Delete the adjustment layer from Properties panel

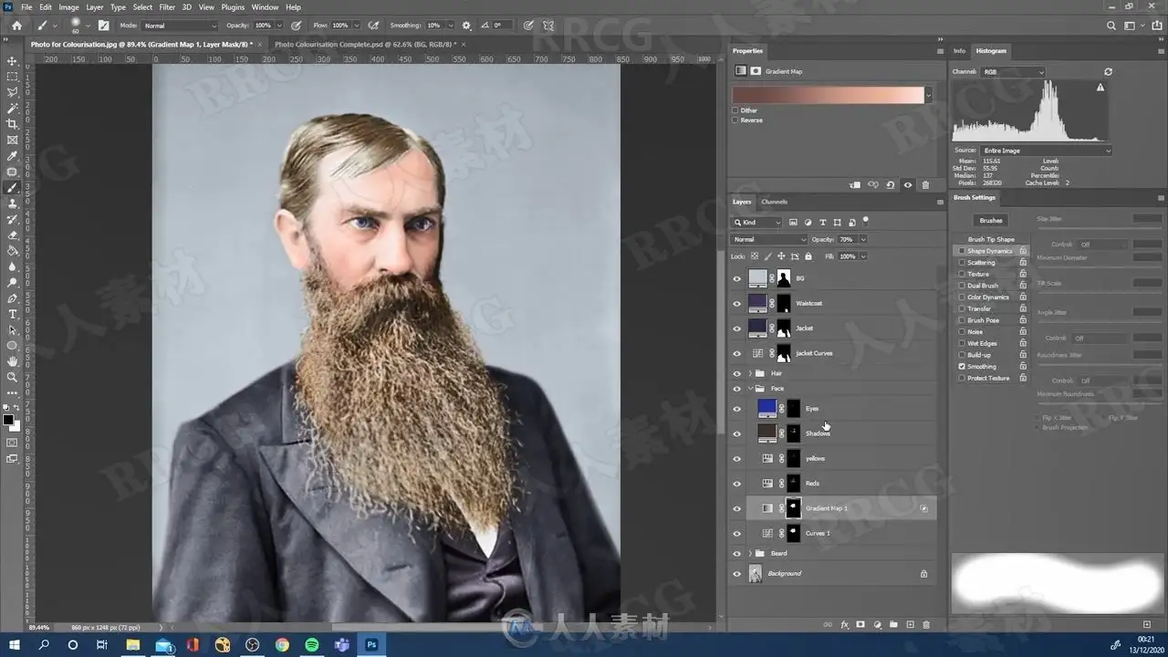(x=925, y=185)
